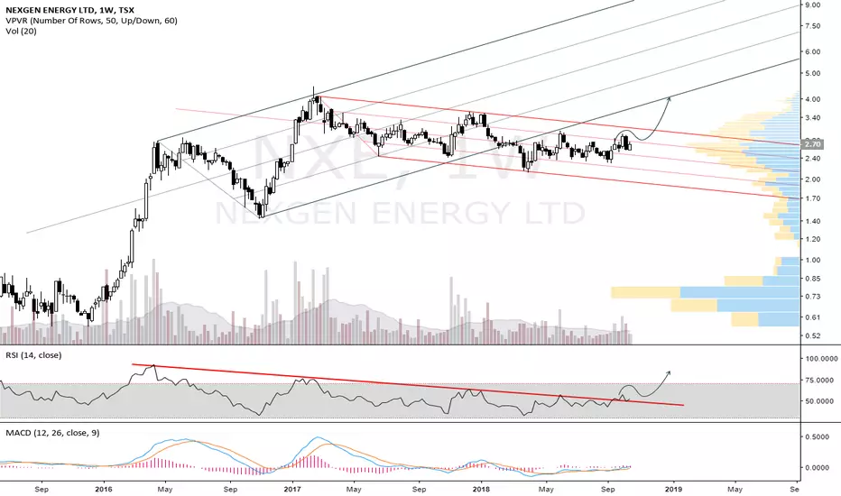Click the MACD 0.0000 scale value
This screenshot has height=496, width=841.
[817, 467]
